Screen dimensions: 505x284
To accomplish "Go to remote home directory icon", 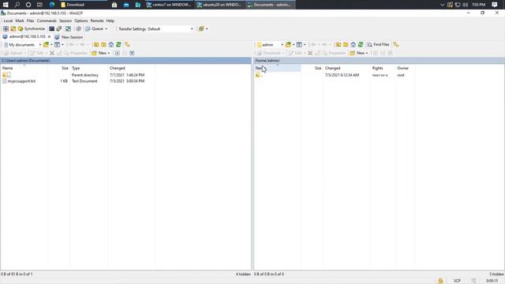I will (x=353, y=45).
